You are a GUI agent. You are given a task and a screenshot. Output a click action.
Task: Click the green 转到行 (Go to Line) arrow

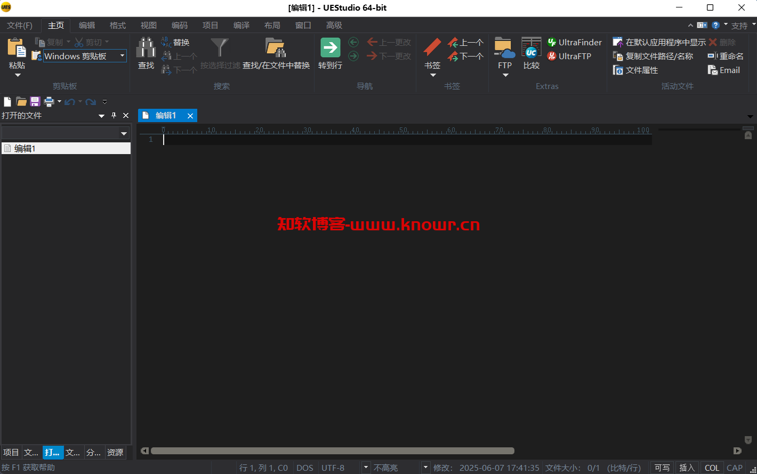330,47
